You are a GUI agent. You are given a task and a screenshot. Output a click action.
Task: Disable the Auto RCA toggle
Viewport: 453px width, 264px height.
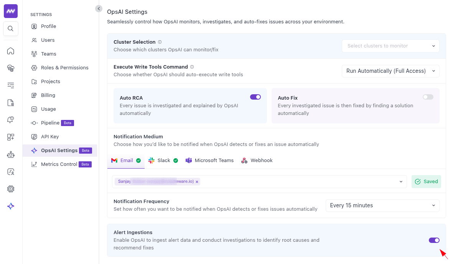(x=255, y=97)
